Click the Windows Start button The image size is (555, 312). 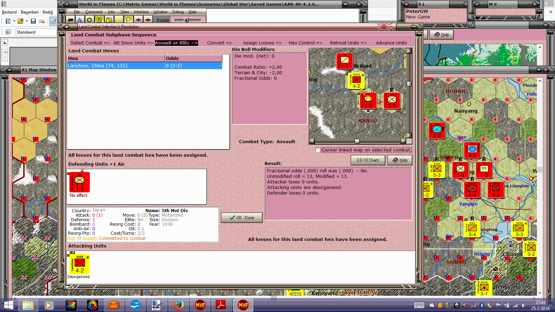[8, 305]
